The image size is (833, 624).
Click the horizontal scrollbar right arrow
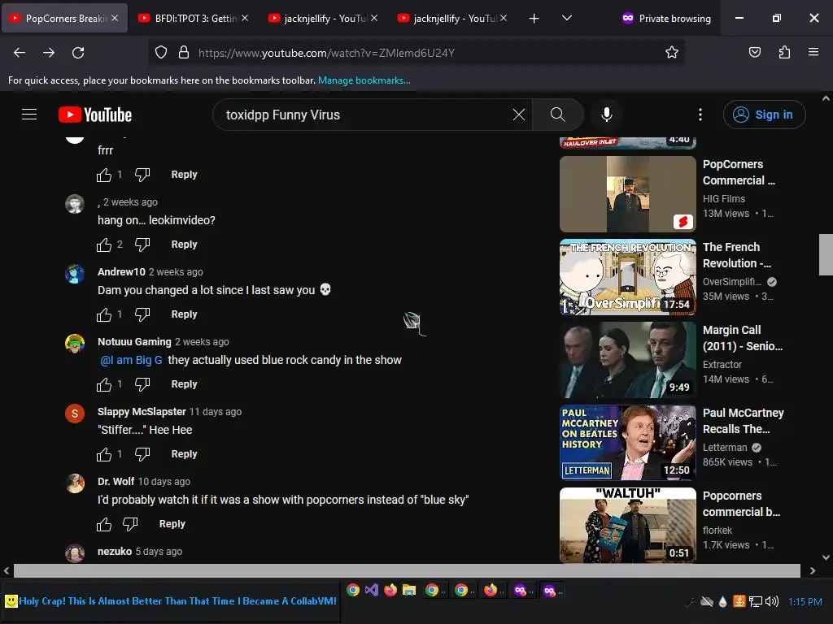coord(813,571)
